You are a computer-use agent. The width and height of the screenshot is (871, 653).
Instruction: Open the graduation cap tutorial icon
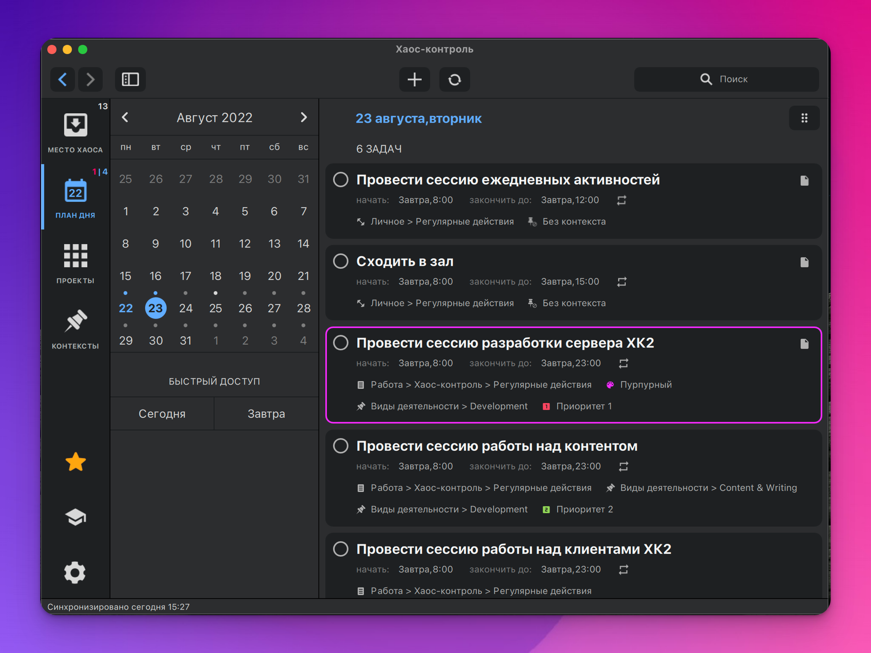[x=75, y=517]
